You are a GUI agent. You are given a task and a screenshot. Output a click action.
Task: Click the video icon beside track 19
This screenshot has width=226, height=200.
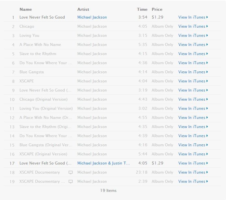pyautogui.click(x=70, y=181)
